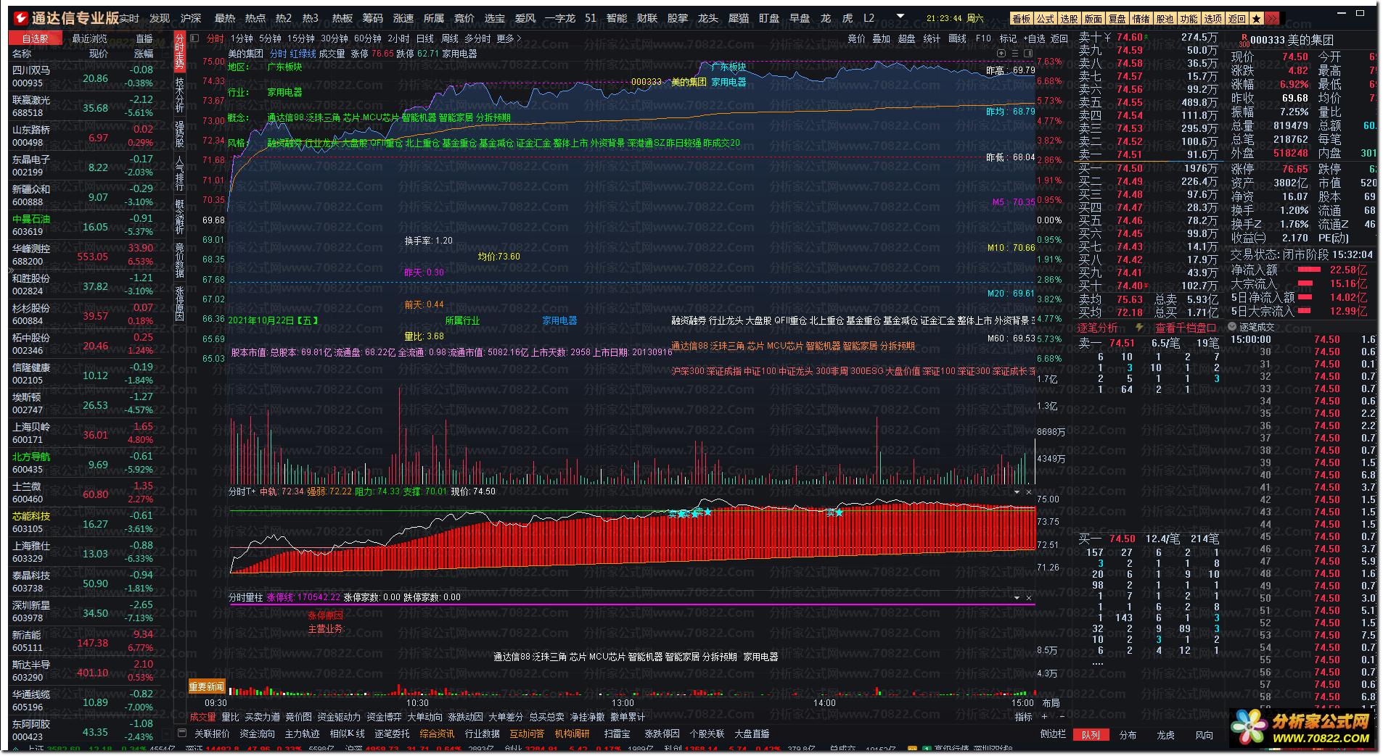This screenshot has width=1383, height=756.
Task: Click the plus icon next to 指标
Action: point(1044,716)
